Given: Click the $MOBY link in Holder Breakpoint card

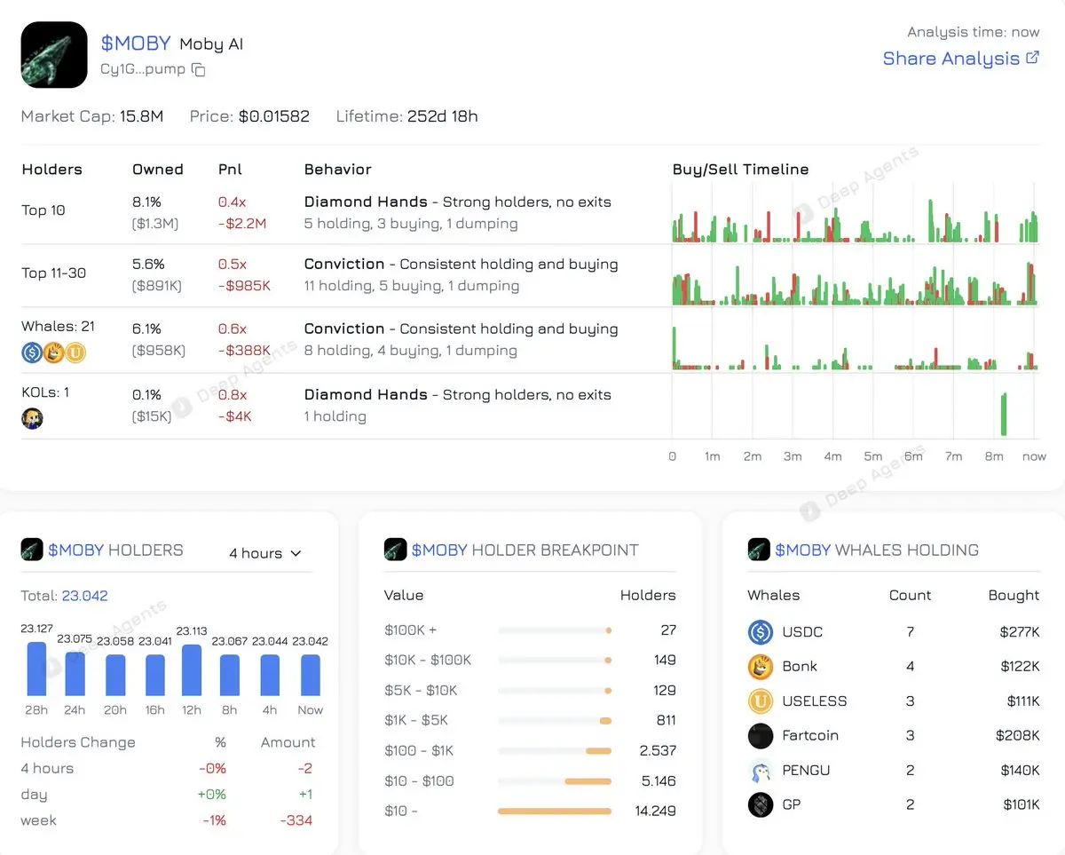Looking at the screenshot, I should point(439,550).
